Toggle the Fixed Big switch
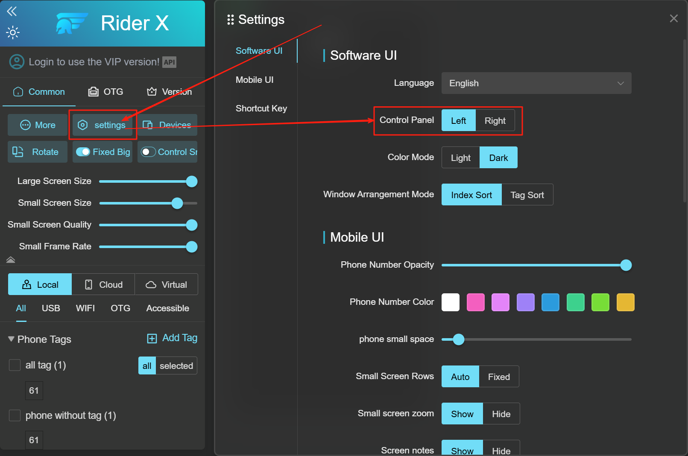Viewport: 688px width, 456px height. 83,152
